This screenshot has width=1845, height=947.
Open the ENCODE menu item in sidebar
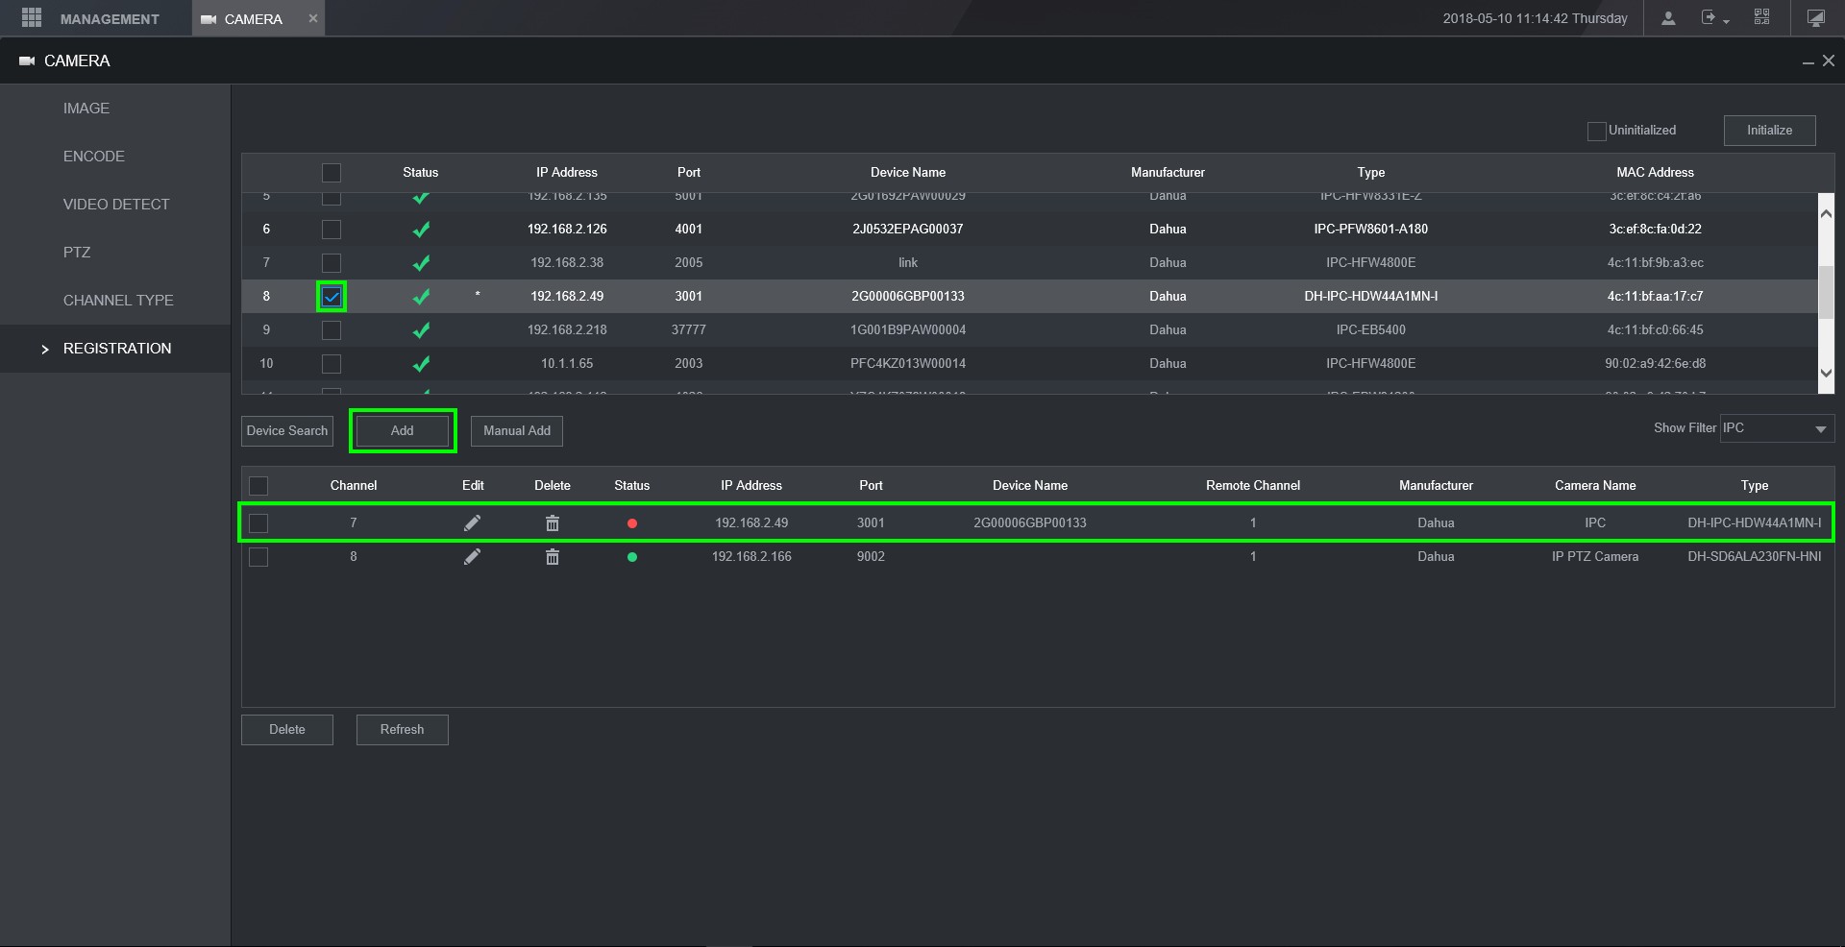click(94, 157)
